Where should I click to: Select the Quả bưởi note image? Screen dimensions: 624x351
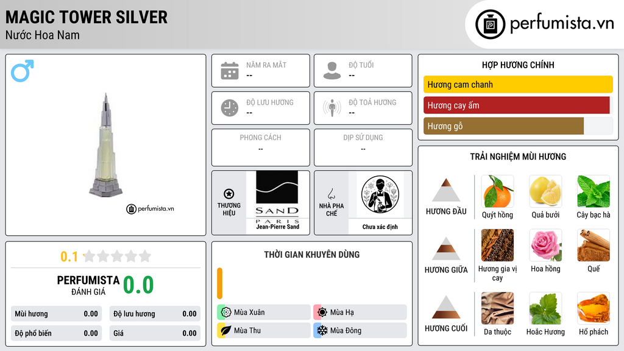click(545, 191)
